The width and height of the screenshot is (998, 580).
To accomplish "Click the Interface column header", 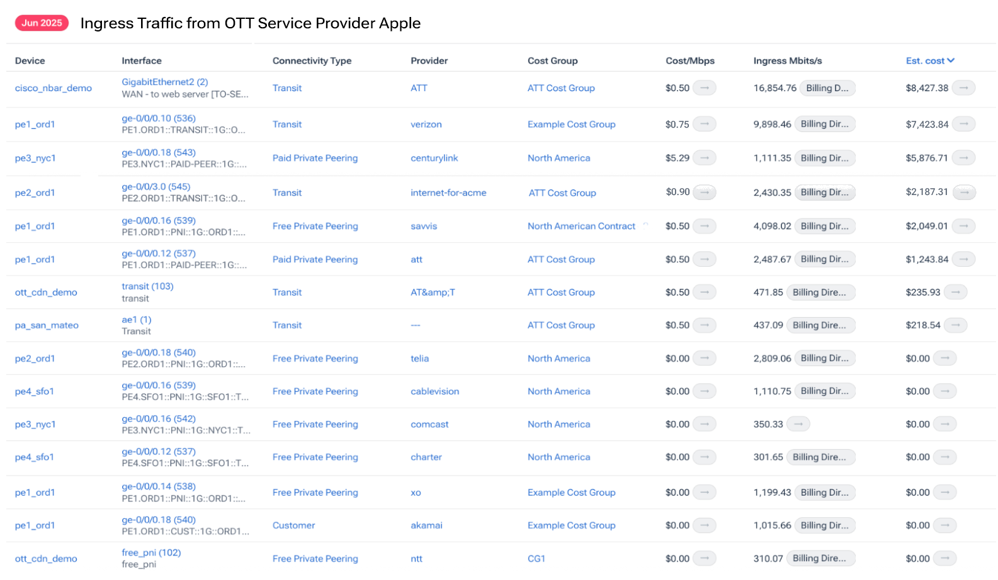I will coord(142,60).
